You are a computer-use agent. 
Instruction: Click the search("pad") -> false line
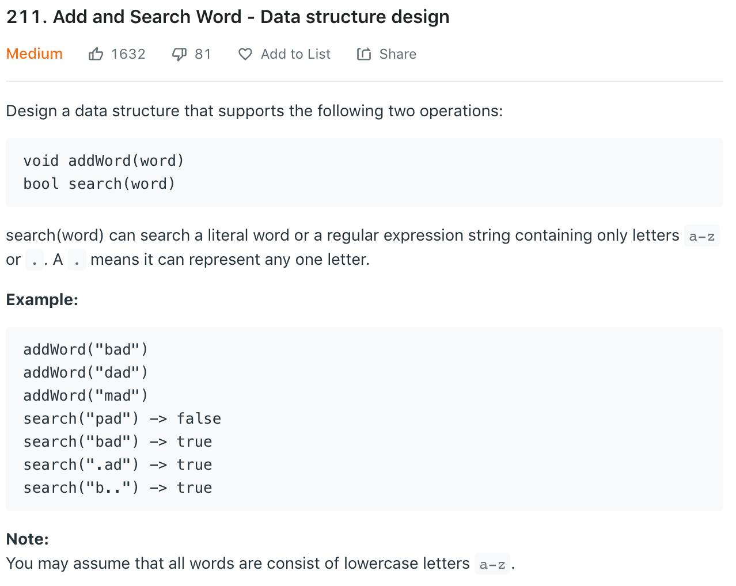click(x=122, y=418)
